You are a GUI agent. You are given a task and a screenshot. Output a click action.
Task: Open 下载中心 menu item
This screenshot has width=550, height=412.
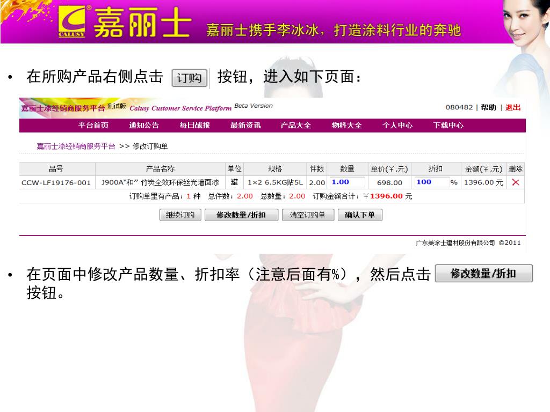[x=448, y=125]
